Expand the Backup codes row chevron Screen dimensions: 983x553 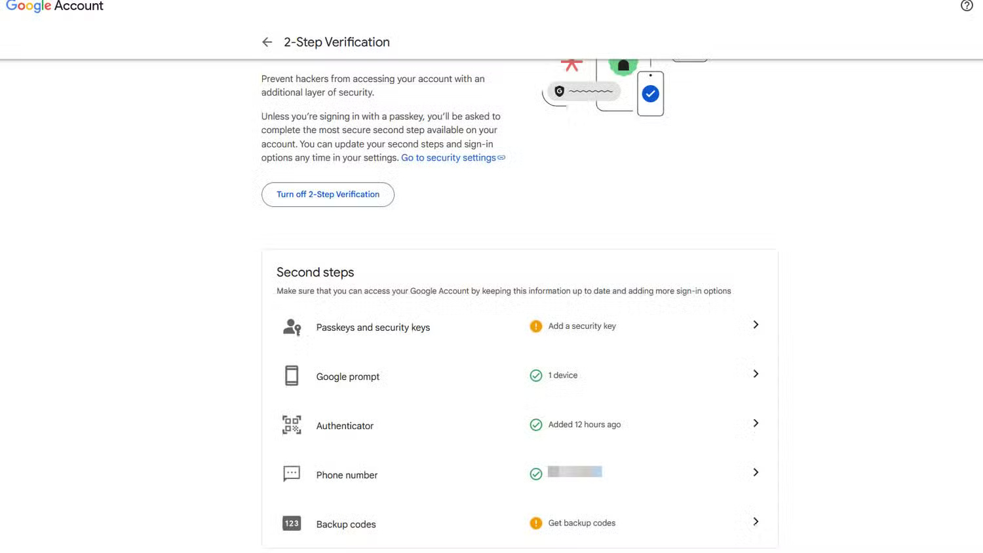[x=756, y=522]
